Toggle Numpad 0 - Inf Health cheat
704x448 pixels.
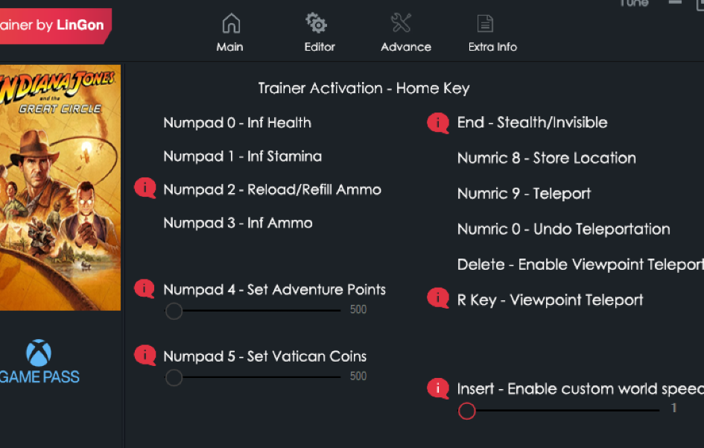coord(237,123)
